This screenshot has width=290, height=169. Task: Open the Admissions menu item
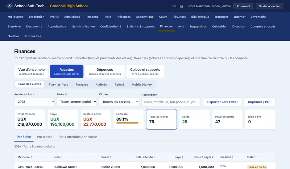72,17
